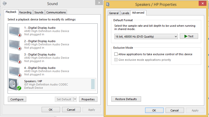This screenshot has width=209, height=117.
Task: Switch to the Recording tab
Action: [x=25, y=12]
